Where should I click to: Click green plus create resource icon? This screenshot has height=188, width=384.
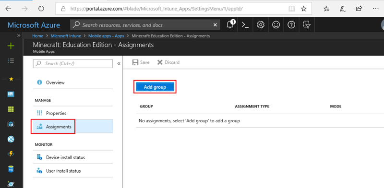pyautogui.click(x=11, y=46)
